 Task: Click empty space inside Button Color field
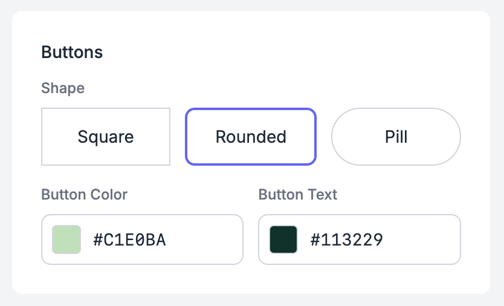pyautogui.click(x=205, y=239)
